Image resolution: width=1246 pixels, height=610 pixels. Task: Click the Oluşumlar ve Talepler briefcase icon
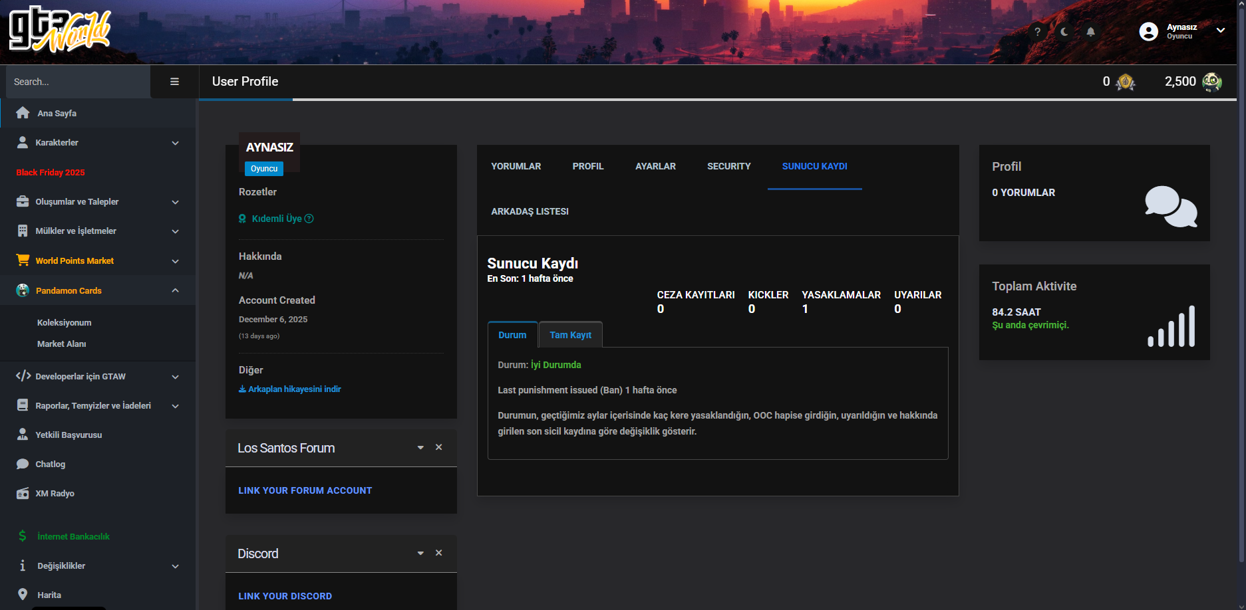point(23,201)
